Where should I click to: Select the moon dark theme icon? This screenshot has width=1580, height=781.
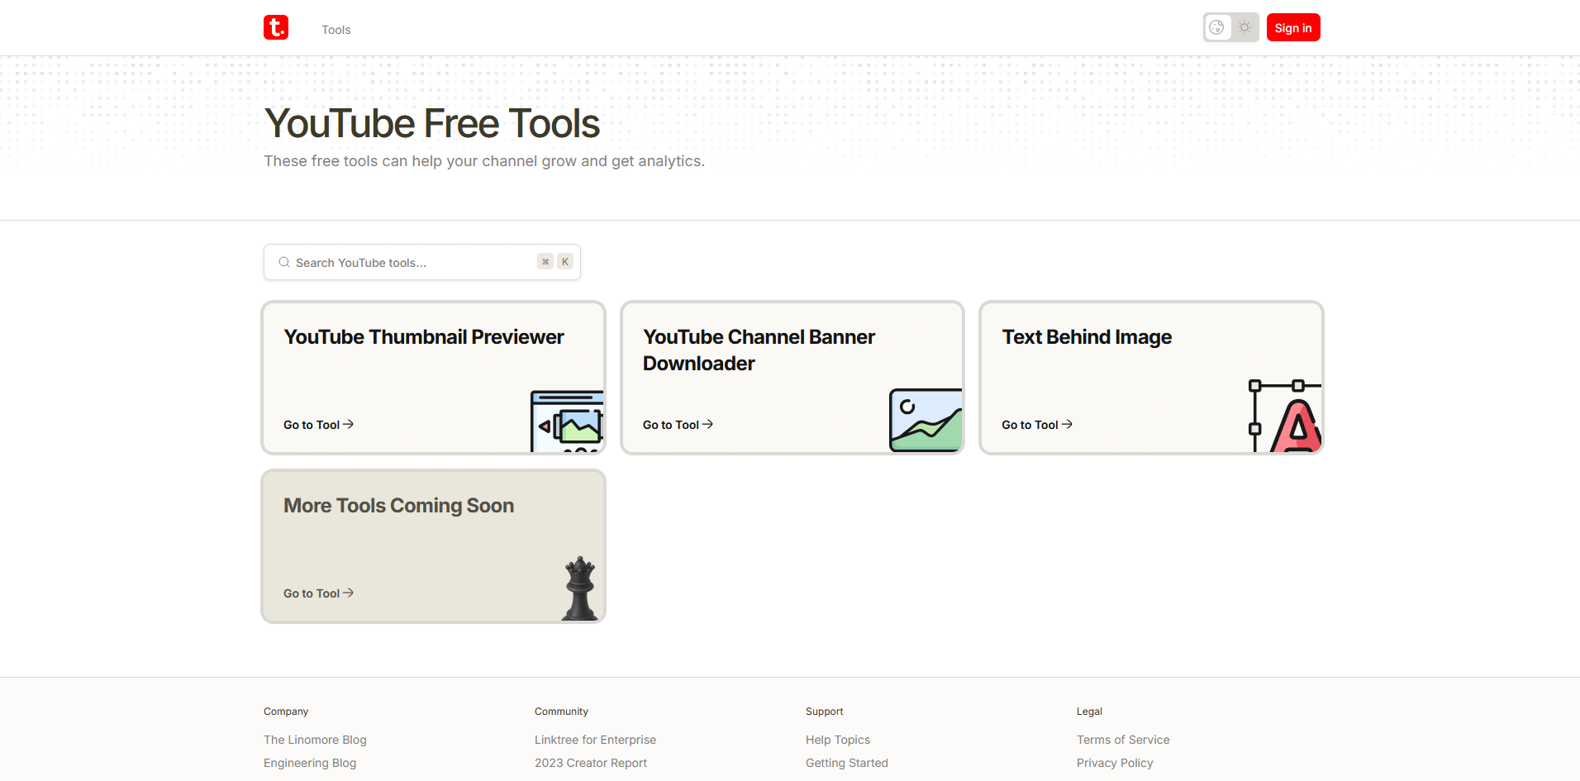pos(1216,27)
